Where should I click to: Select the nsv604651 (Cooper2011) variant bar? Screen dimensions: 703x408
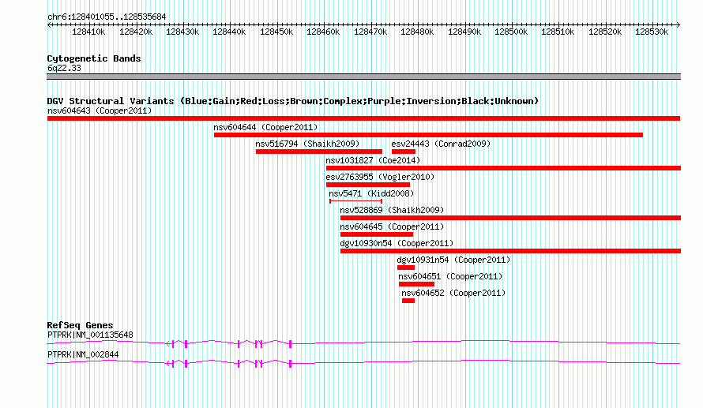tap(416, 284)
